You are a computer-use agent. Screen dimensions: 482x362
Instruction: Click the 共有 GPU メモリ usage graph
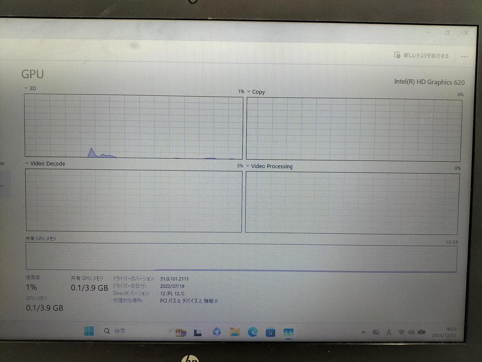pyautogui.click(x=241, y=257)
